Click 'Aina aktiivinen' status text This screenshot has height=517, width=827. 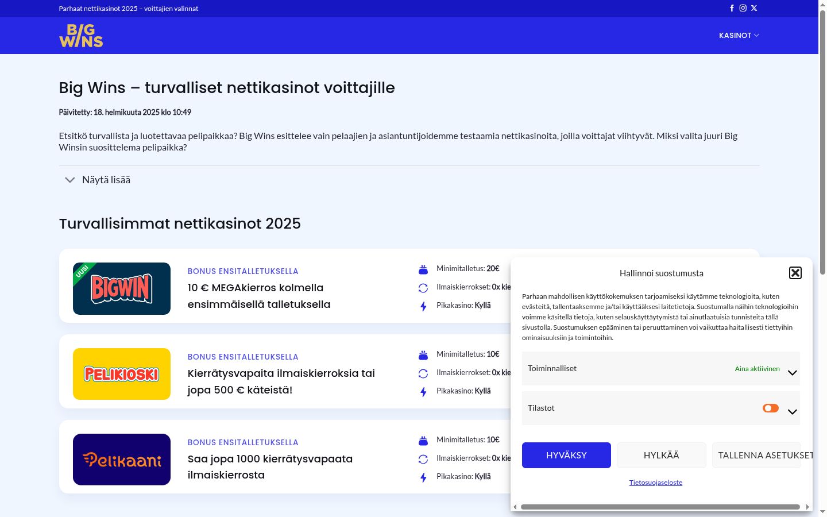758,369
